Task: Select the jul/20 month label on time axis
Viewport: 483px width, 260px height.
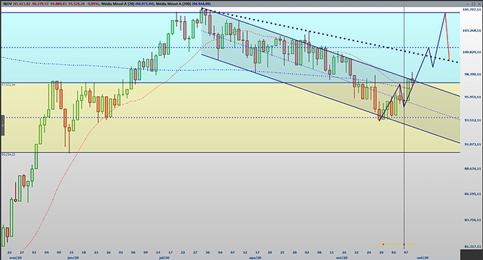Action: (164, 257)
